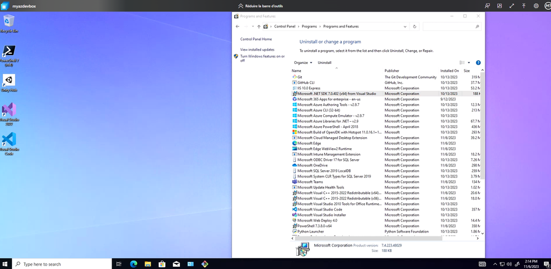The image size is (551, 269).
Task: Select the Microsoft Web Deploy 4.0 row
Action: [386, 220]
